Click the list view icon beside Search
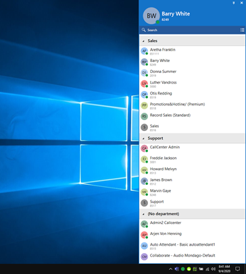Screen dimensions: 246x274 click(x=242, y=30)
